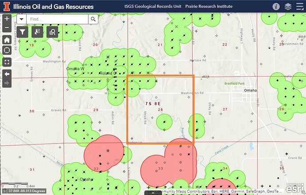Viewport: 306px width, 195px height.
Task: Click the Mead Rd road label
Action: click(x=145, y=117)
